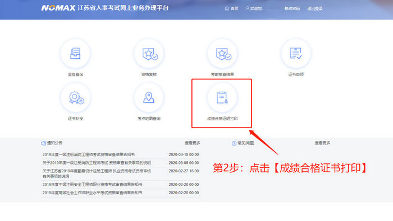Open notice 2019年度中级注册安全工程师职业资格考试审查结果告知书
Image resolution: width=393 pixels, height=221 pixels.
pos(92,185)
